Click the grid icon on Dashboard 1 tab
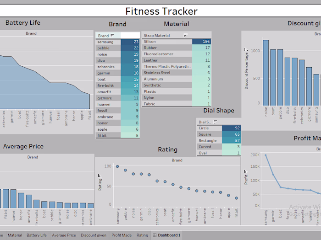The image size is (321, 240). [155, 235]
